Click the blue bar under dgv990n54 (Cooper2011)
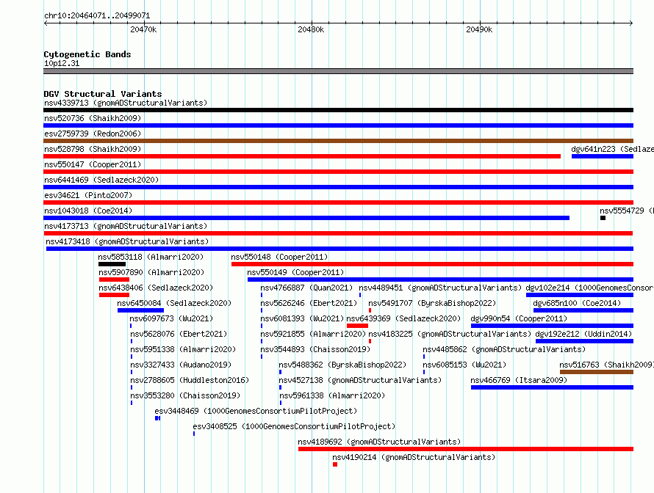This screenshot has width=654, height=493. 553,326
